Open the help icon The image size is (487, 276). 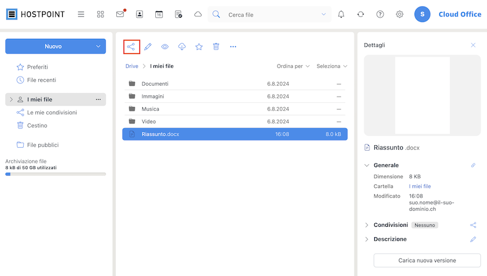tap(380, 14)
